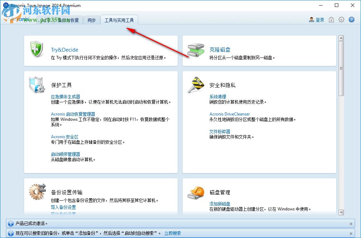This screenshot has height=238, width=361.
Task: Open the 同步 tab
Action: tap(91, 20)
